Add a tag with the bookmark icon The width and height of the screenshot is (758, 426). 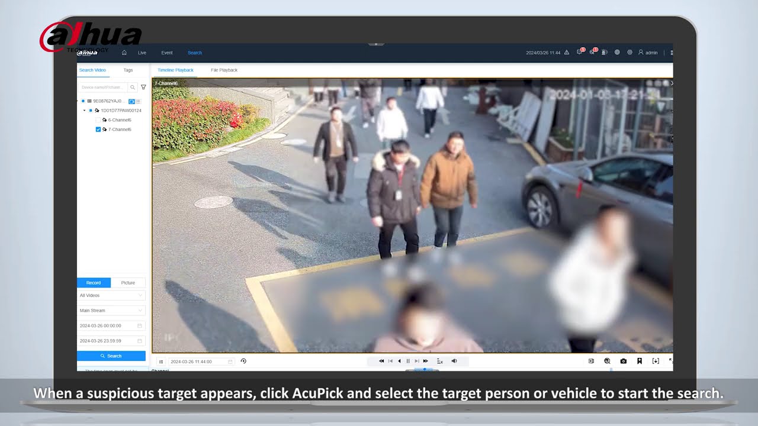(640, 361)
